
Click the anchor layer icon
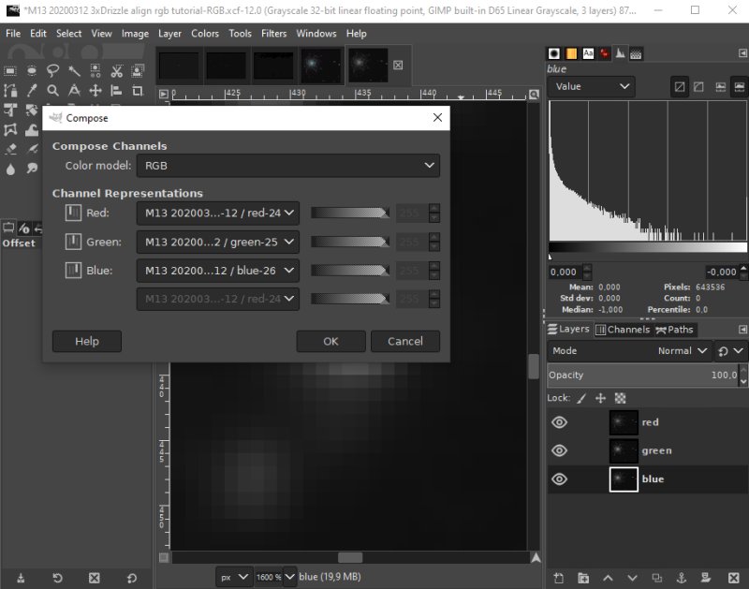coord(682,578)
